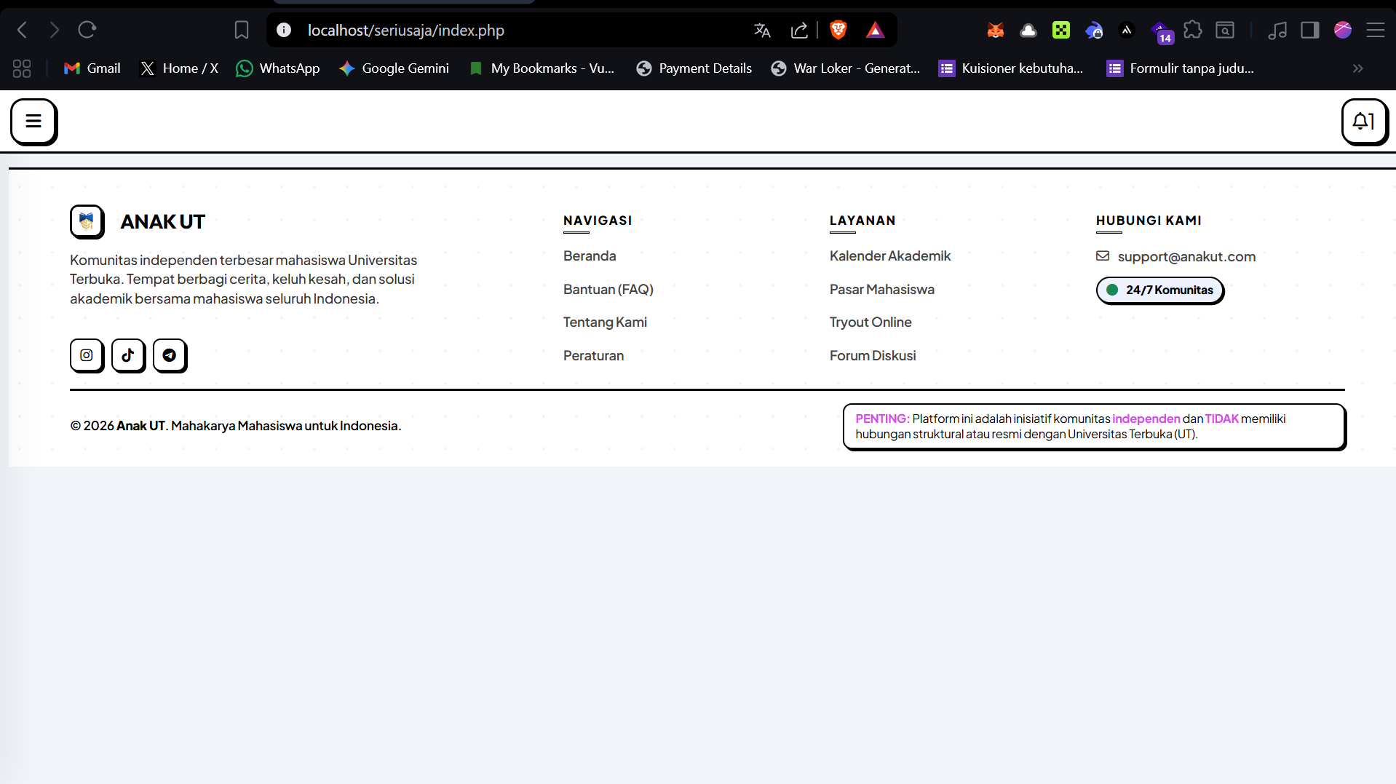Click the NAVIGASI heading

pyautogui.click(x=598, y=221)
